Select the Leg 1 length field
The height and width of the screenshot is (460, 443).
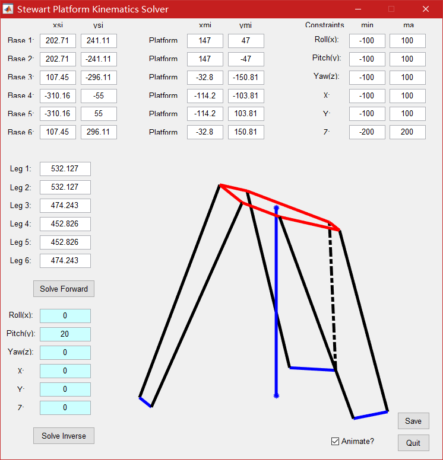pos(65,169)
